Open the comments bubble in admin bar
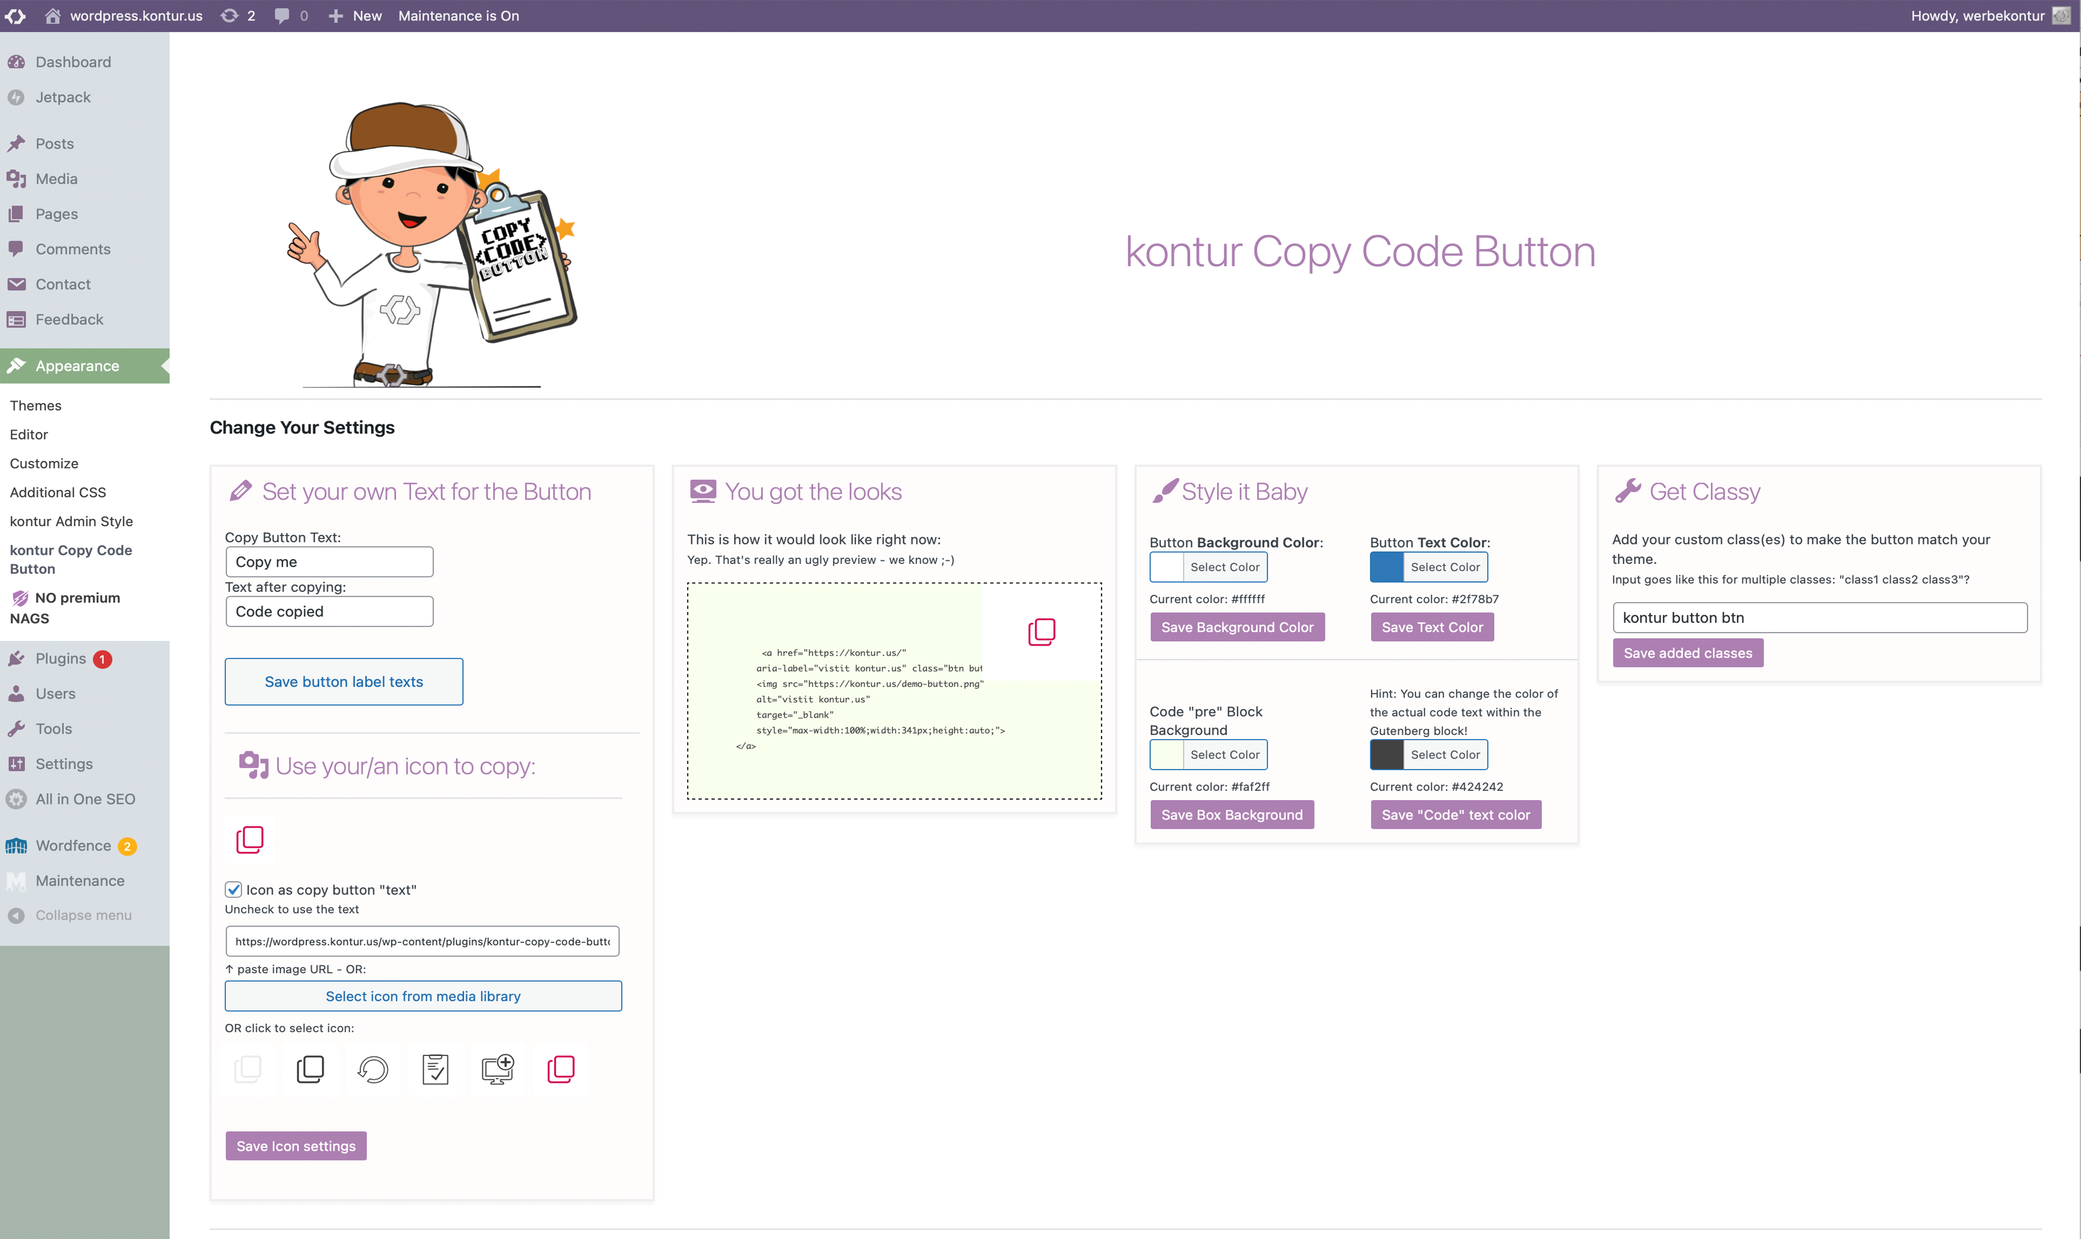 [x=291, y=16]
